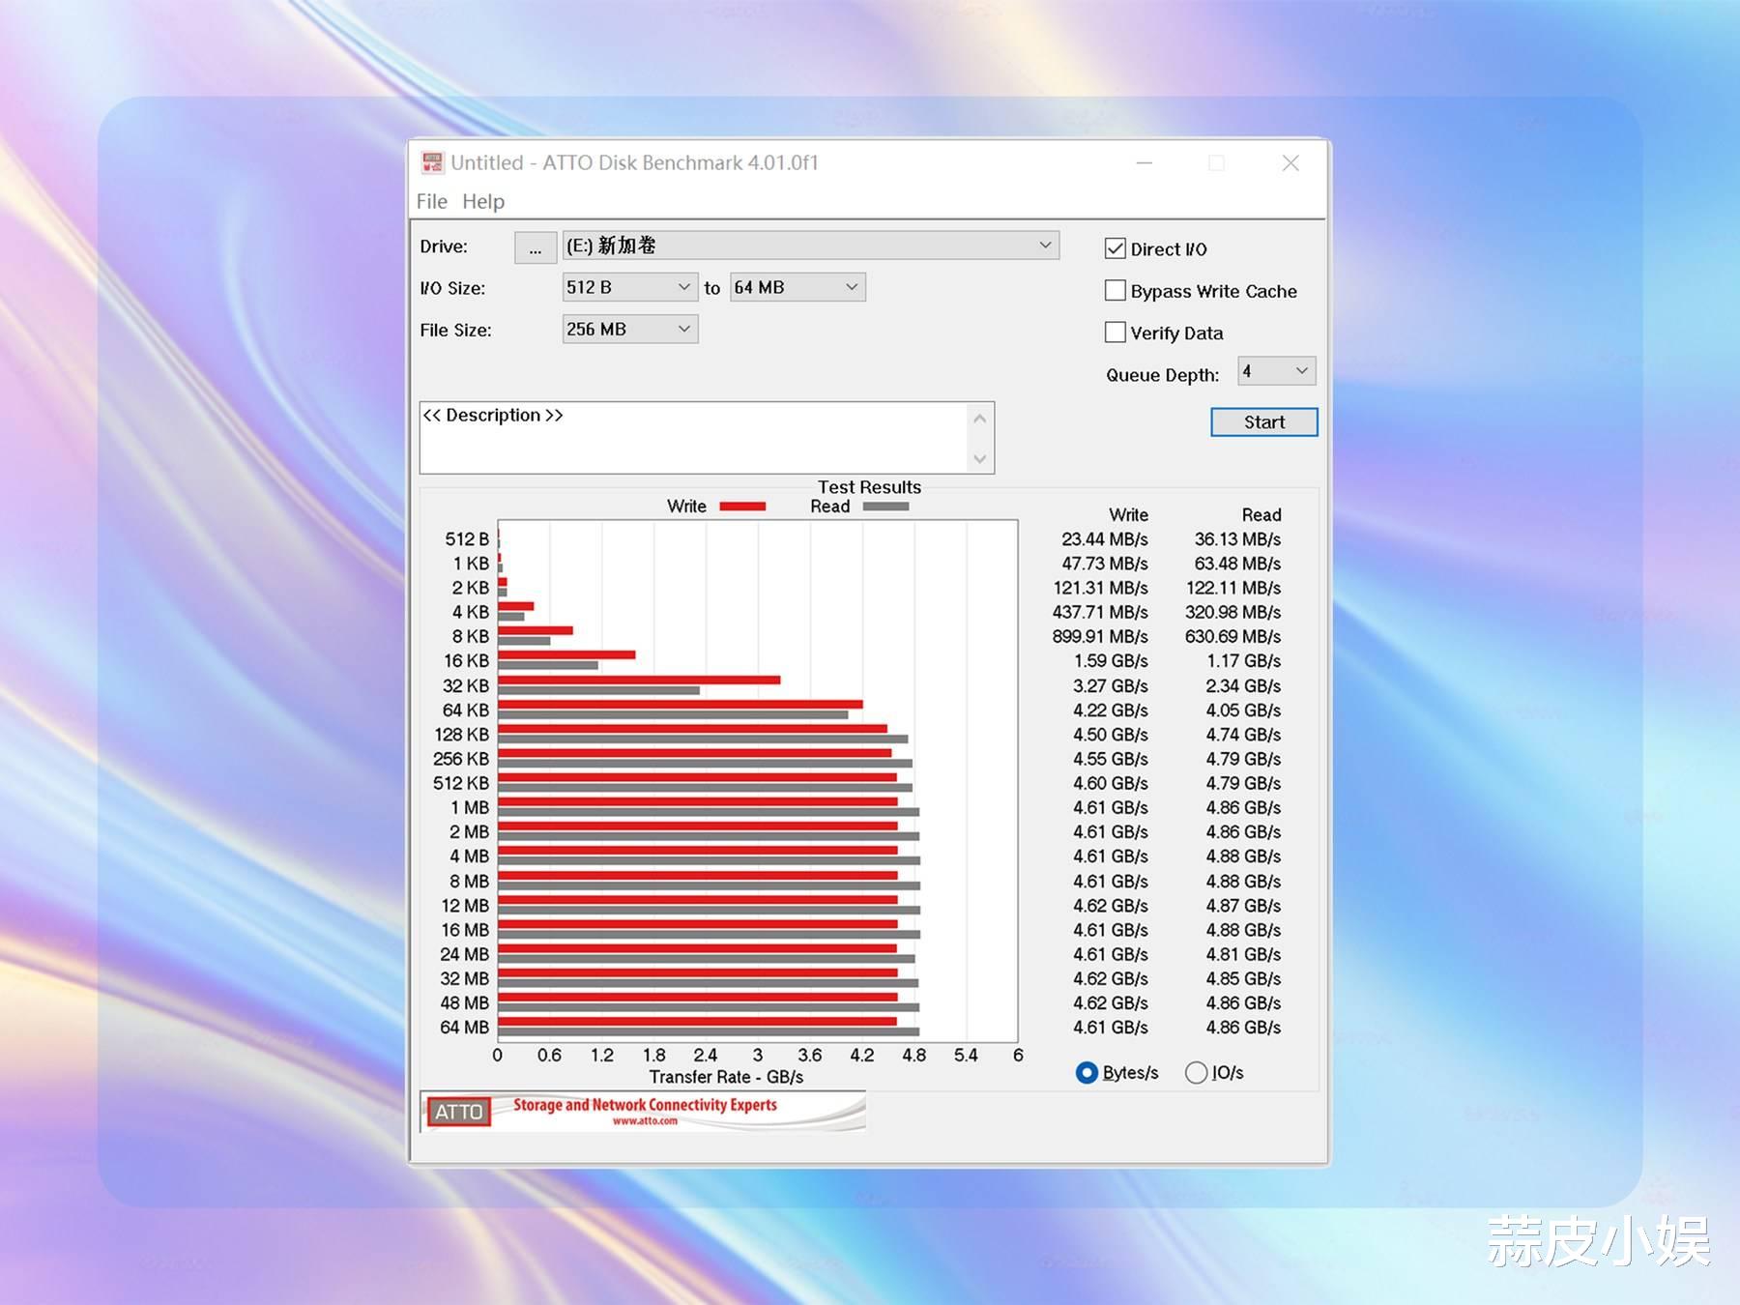Click the www.atto.com link in banner
Screen dimensions: 1740x1305
click(x=645, y=1121)
